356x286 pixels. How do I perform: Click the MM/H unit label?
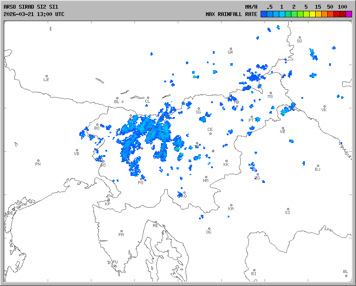tap(251, 7)
